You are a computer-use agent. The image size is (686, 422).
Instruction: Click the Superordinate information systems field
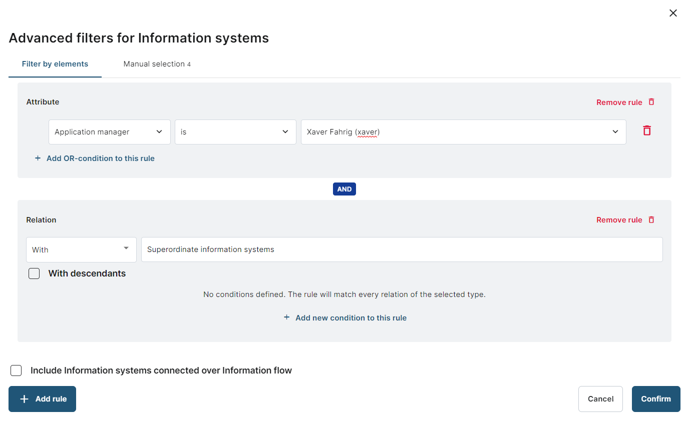[402, 249]
